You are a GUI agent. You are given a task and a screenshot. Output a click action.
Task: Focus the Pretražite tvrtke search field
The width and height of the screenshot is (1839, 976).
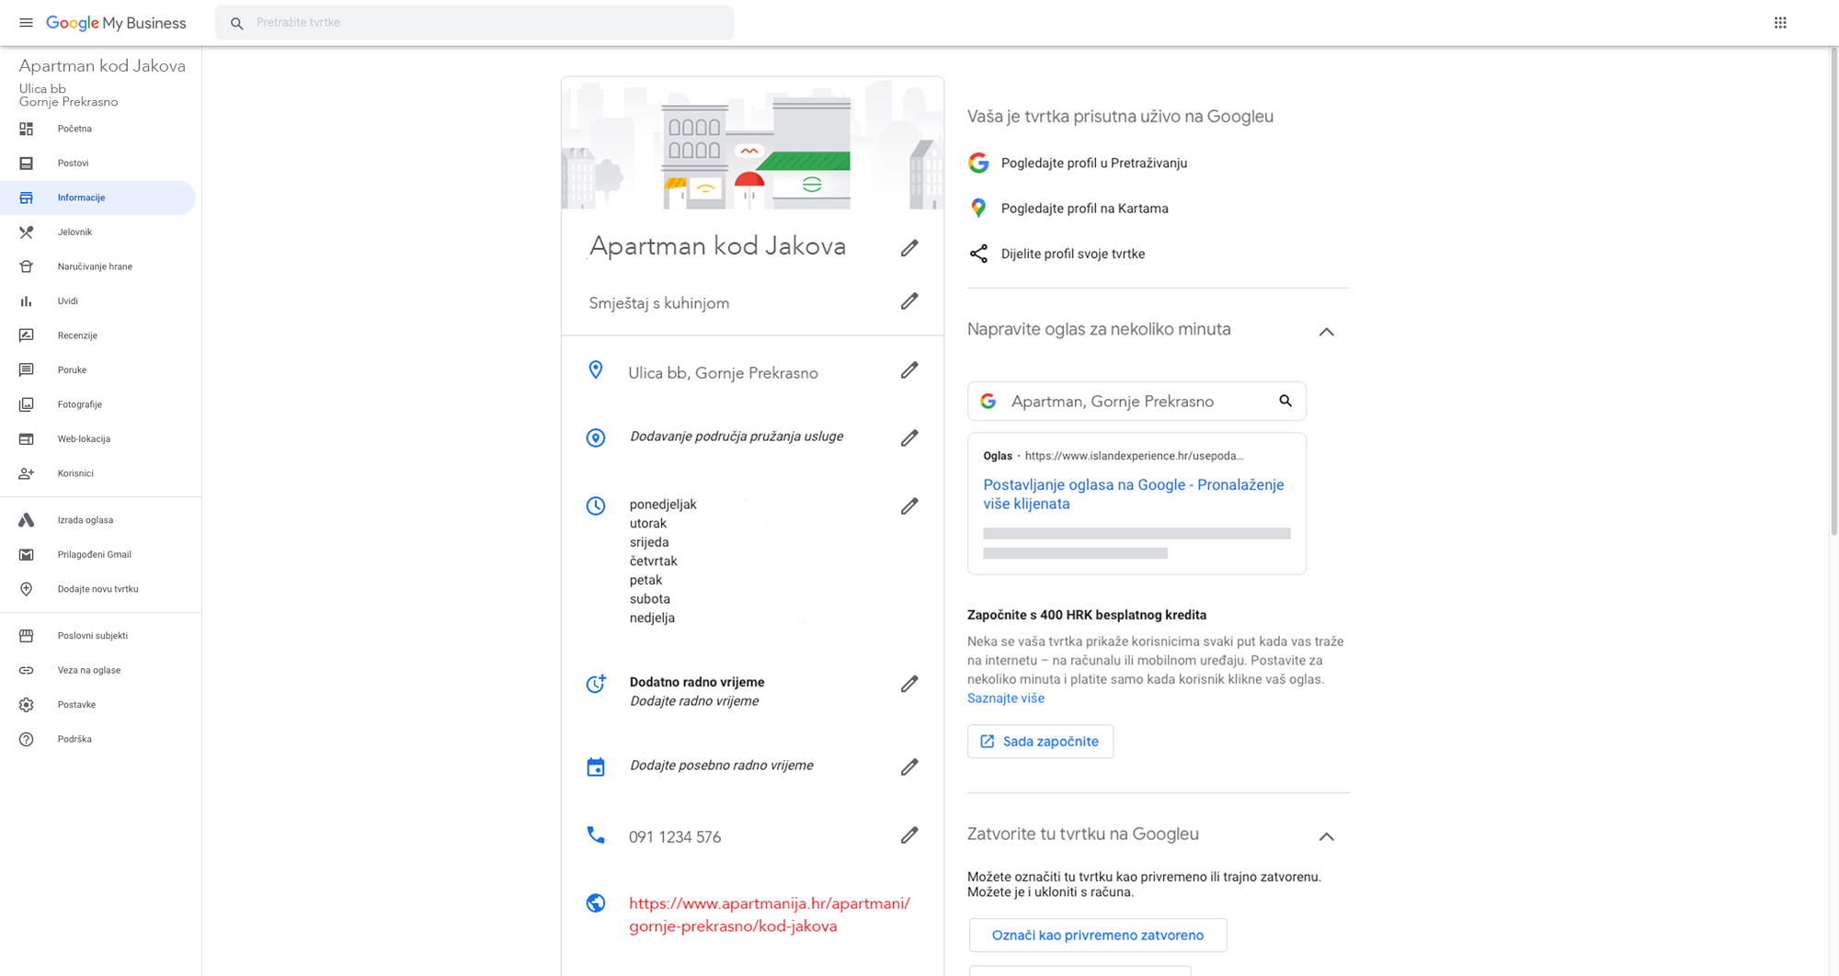pyautogui.click(x=474, y=23)
